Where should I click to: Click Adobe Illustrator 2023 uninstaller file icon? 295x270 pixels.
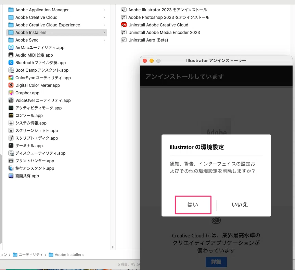124,10
